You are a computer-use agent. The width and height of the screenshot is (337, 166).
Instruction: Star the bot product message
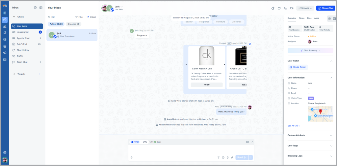250,43
